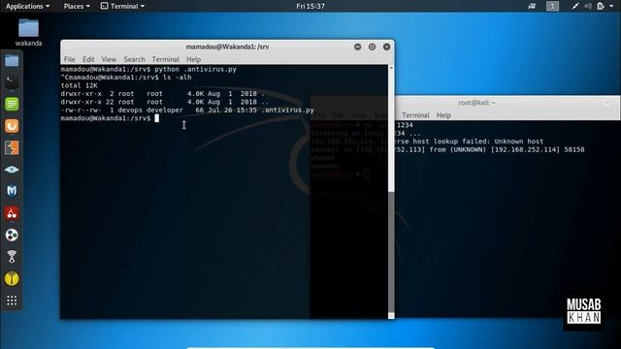Launch the wireless antenna dock icon
Image resolution: width=621 pixels, height=349 pixels.
(12, 257)
